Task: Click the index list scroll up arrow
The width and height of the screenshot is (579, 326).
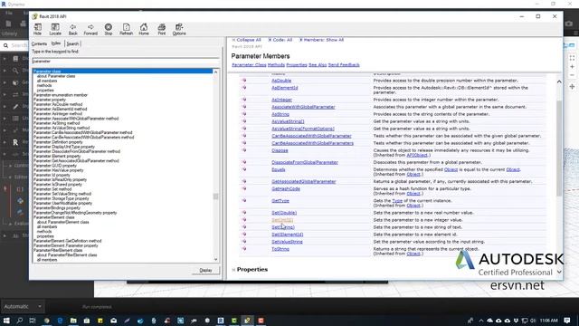Action: [x=215, y=72]
